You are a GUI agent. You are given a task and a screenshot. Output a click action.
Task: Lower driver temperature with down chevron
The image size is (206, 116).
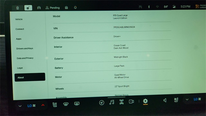(x=20, y=106)
